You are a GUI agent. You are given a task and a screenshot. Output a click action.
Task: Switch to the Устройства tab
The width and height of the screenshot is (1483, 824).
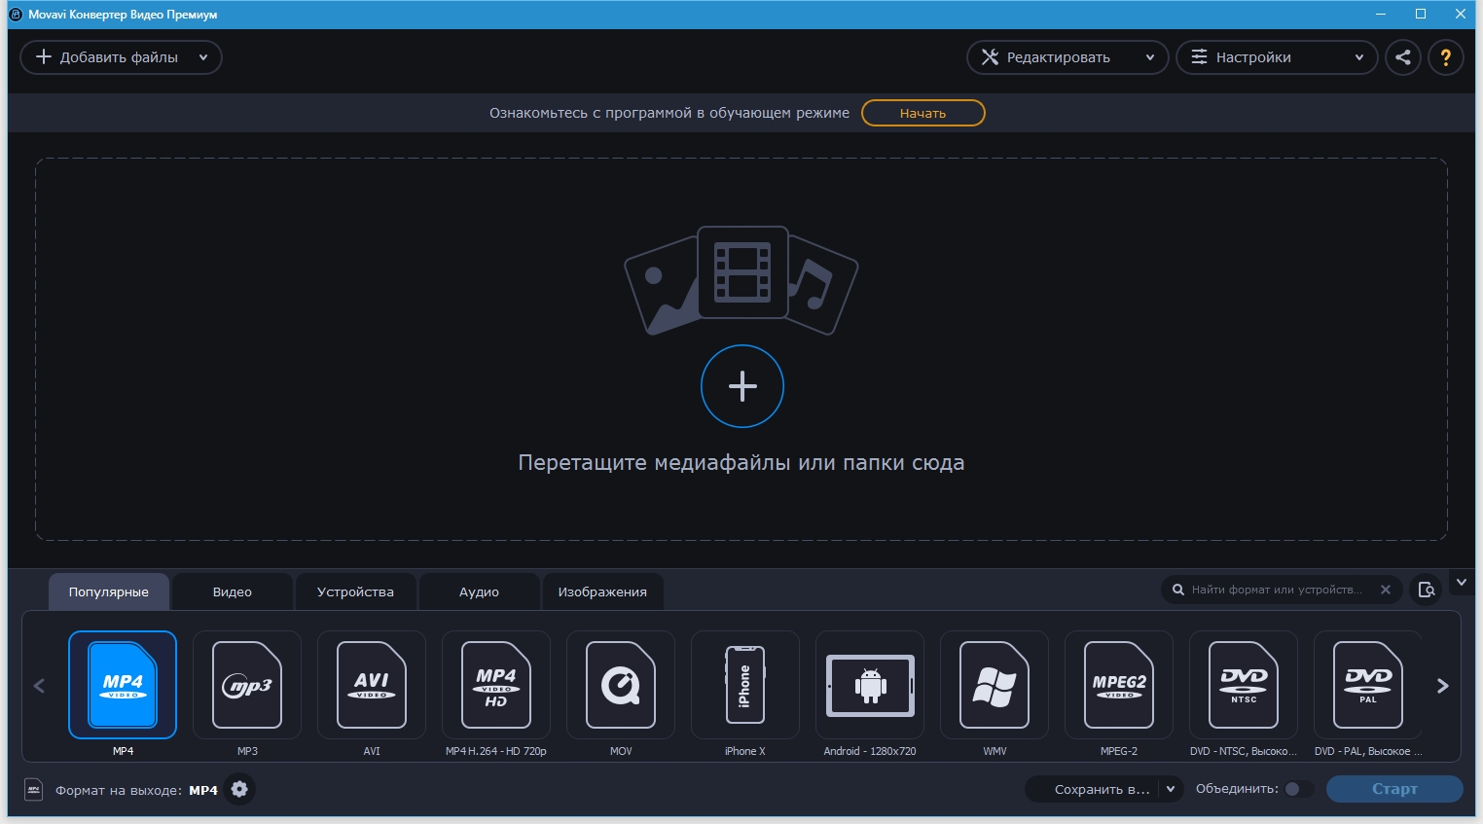tap(355, 591)
